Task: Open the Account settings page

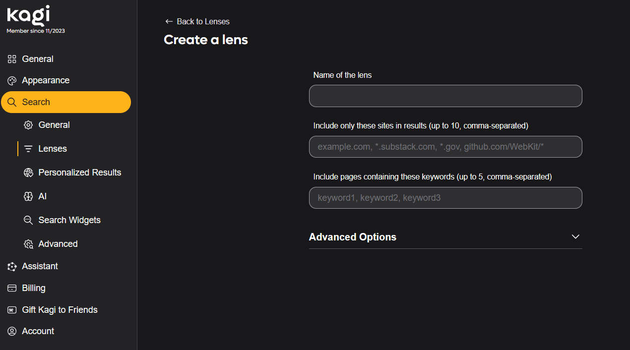Action: [x=38, y=331]
